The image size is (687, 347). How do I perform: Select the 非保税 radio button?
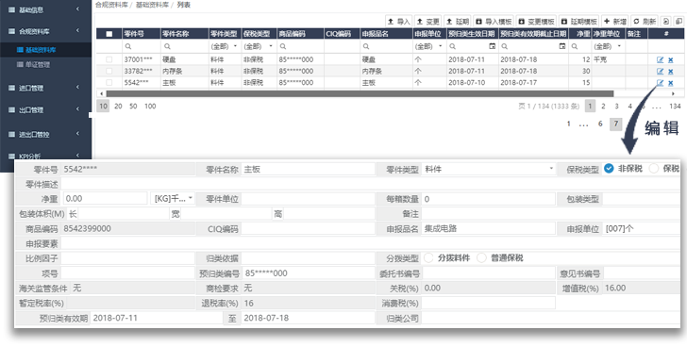pyautogui.click(x=609, y=169)
